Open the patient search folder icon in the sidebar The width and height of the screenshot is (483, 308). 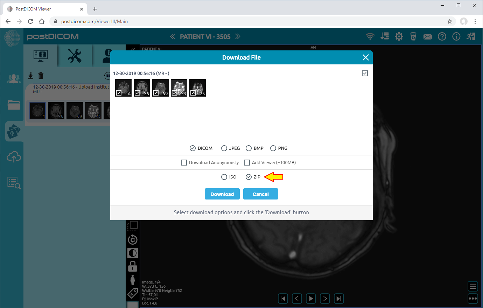click(x=13, y=105)
